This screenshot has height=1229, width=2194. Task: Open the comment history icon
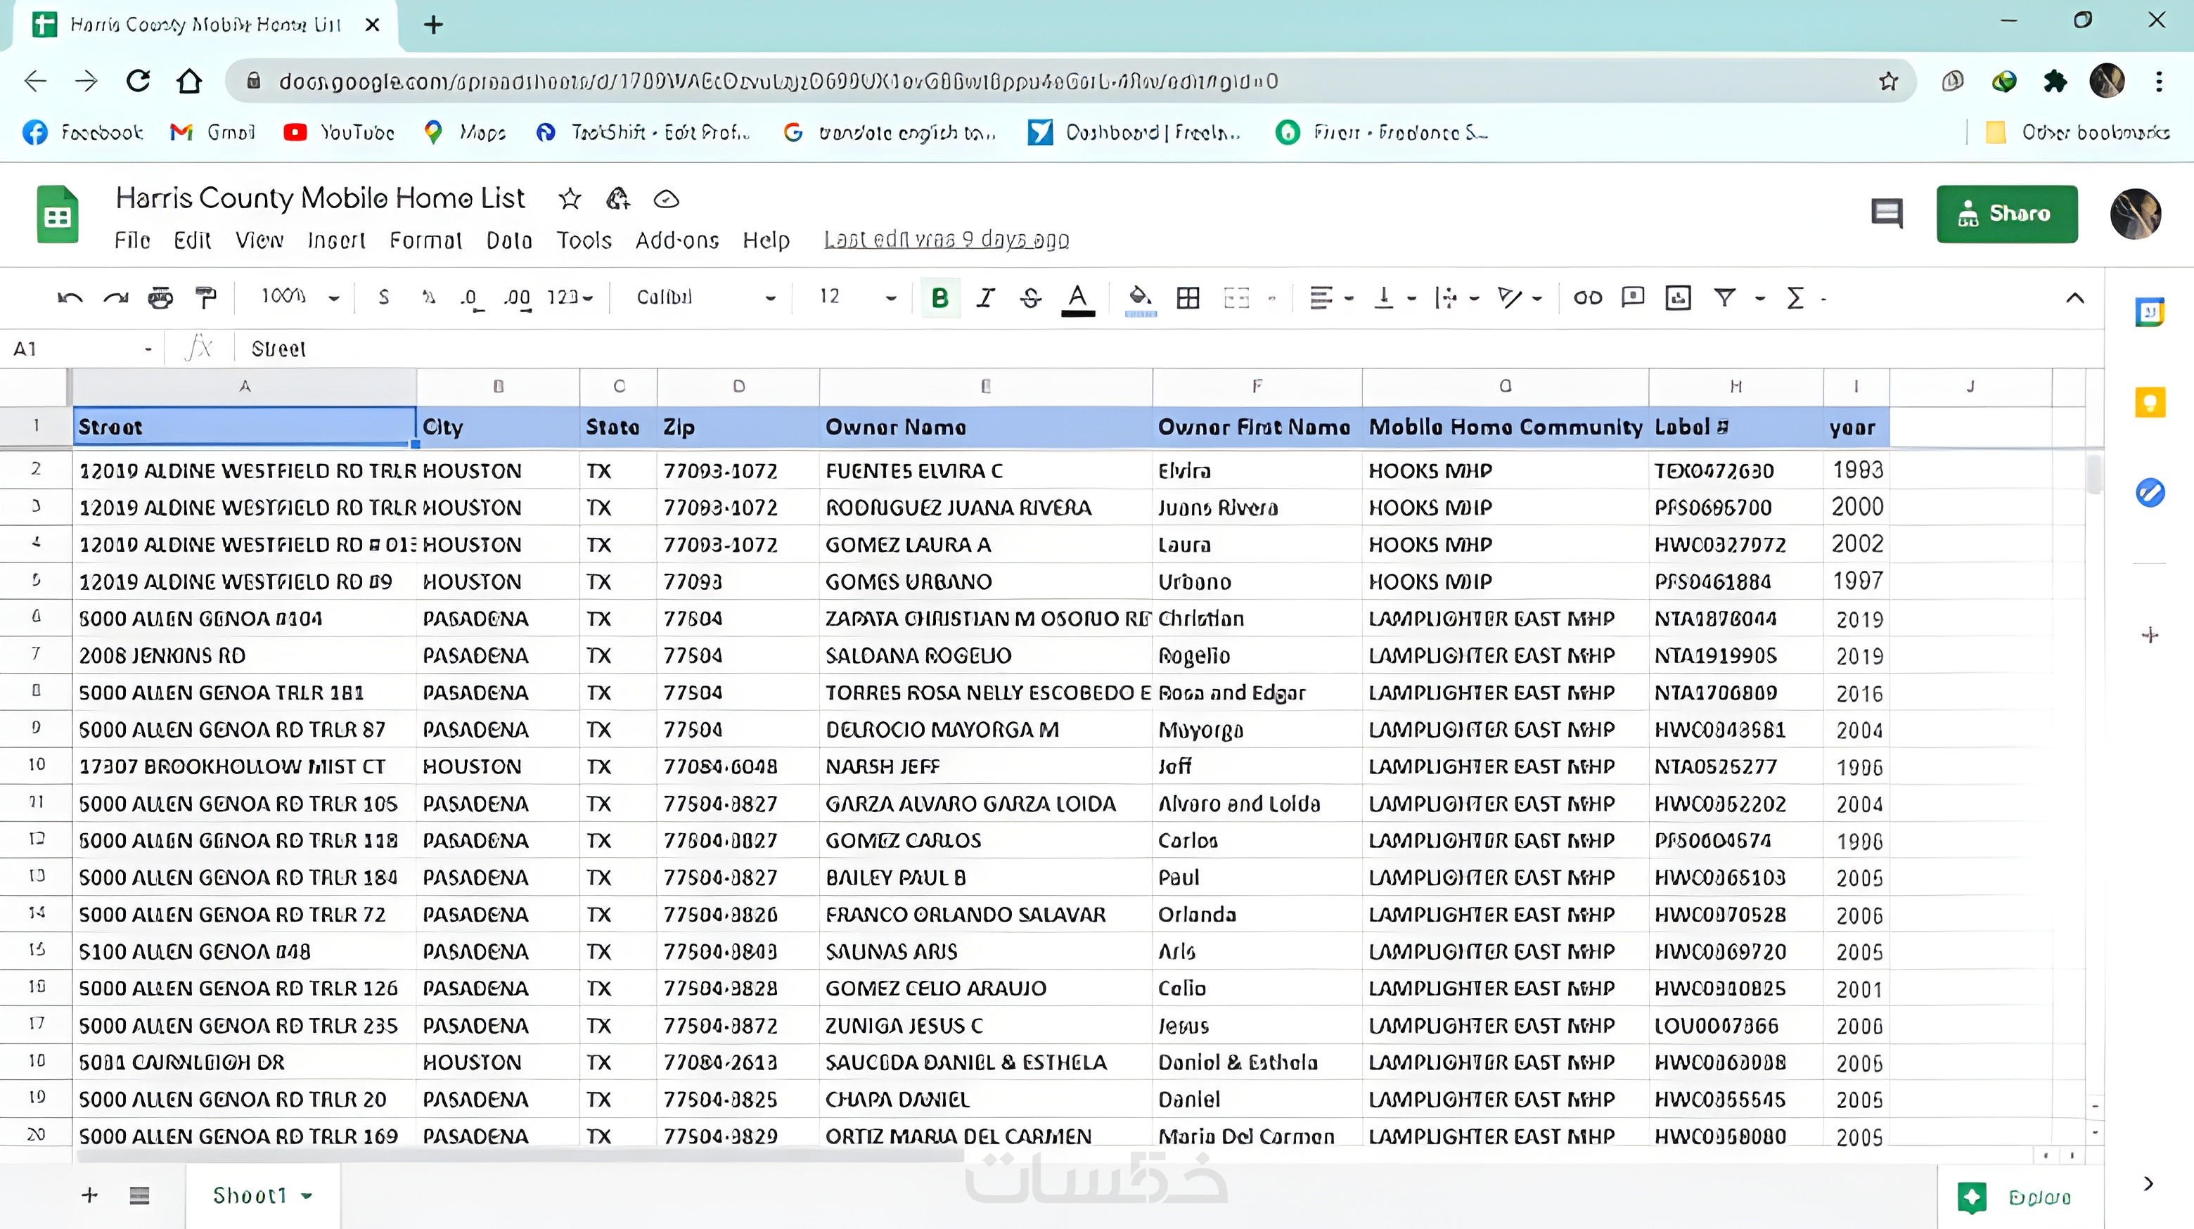pyautogui.click(x=1886, y=213)
